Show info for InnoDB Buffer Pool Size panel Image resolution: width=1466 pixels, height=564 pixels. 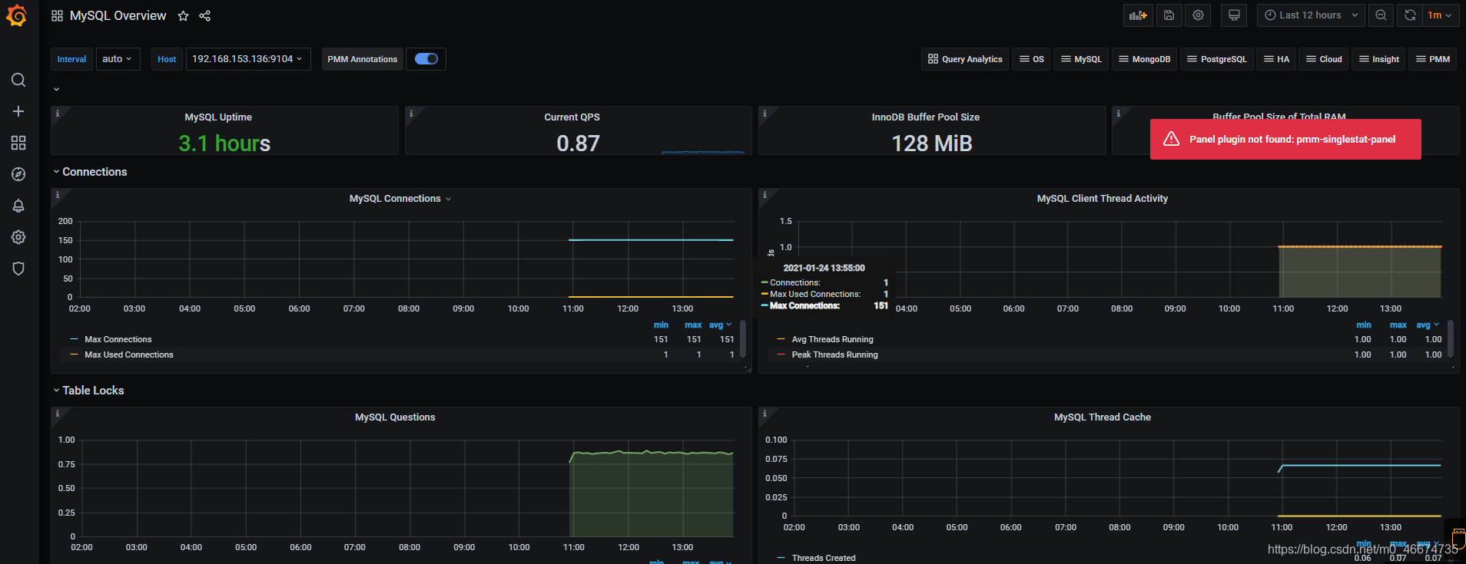(x=765, y=113)
